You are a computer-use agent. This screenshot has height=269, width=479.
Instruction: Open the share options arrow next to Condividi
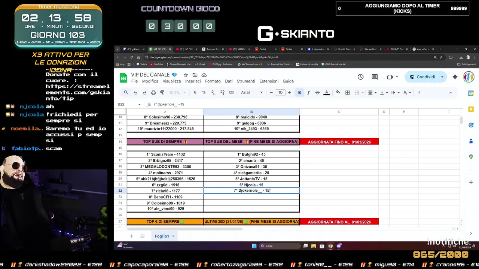(442, 77)
